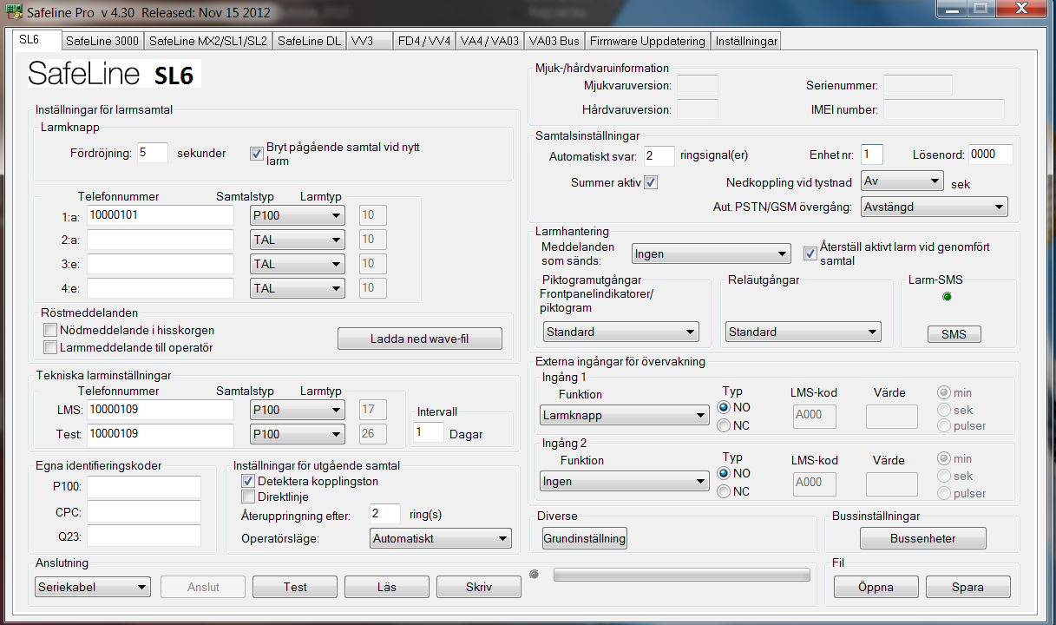
Task: Enable Nödmeddelande i hisskorgen
Action: (49, 330)
